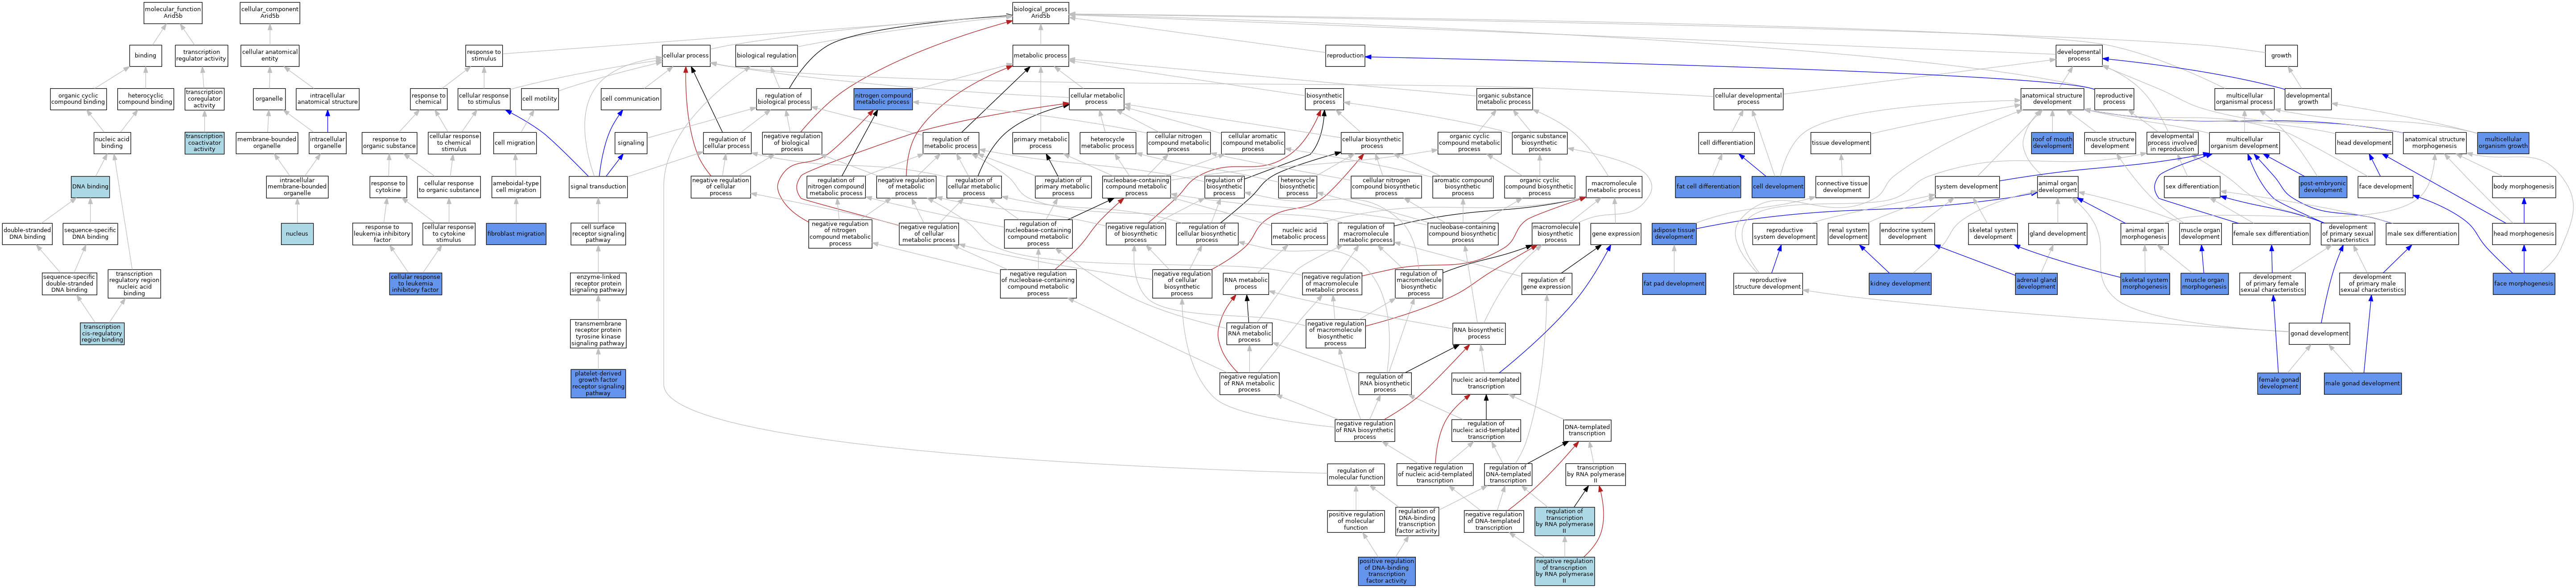Click the 'post-embryonic development' node

(x=2322, y=187)
